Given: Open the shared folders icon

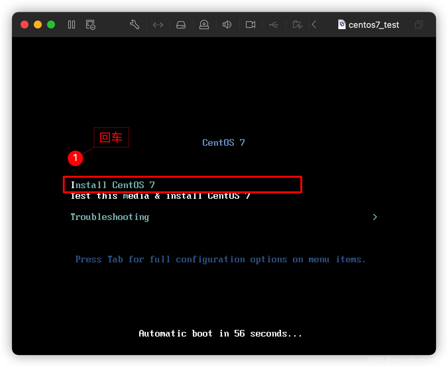Looking at the screenshot, I should tap(298, 25).
